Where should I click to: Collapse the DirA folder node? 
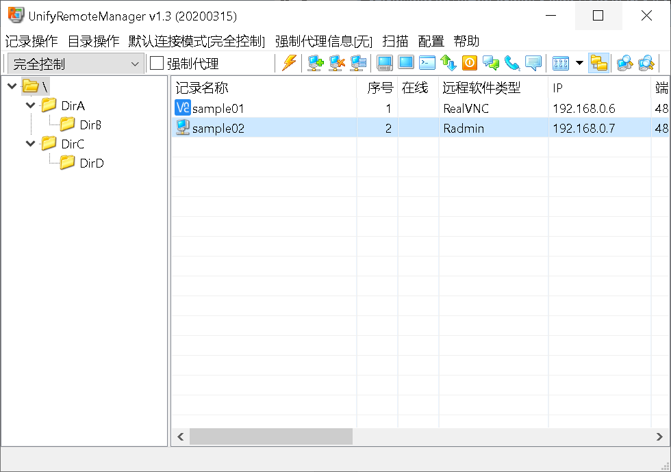point(30,106)
